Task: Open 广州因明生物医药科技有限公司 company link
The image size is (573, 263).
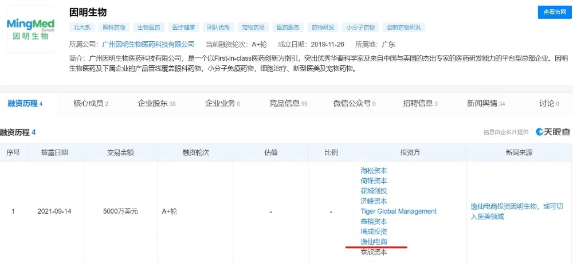Action: point(148,45)
